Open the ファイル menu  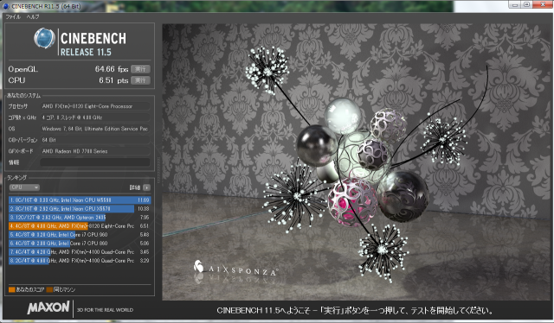point(13,16)
